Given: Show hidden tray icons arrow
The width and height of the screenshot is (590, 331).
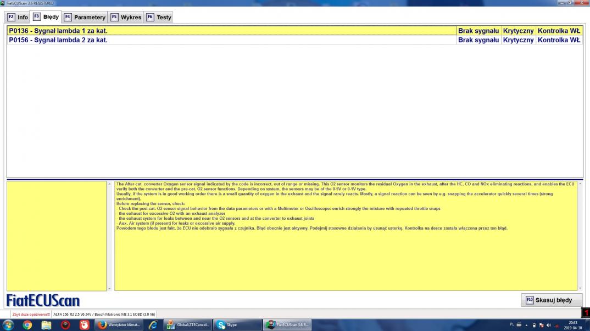Looking at the screenshot, I should [x=526, y=325].
